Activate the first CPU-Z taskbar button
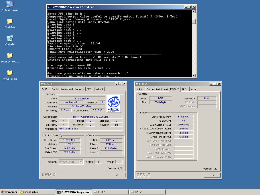This screenshot has height=195, width=260. [111, 192]
